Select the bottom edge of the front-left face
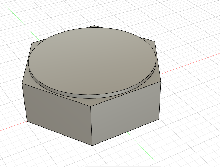The width and height of the screenshot is (220, 167). click(60, 133)
